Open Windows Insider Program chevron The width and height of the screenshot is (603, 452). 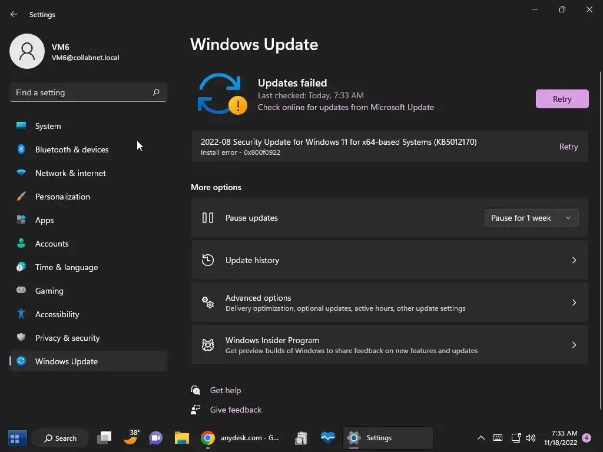pyautogui.click(x=574, y=345)
